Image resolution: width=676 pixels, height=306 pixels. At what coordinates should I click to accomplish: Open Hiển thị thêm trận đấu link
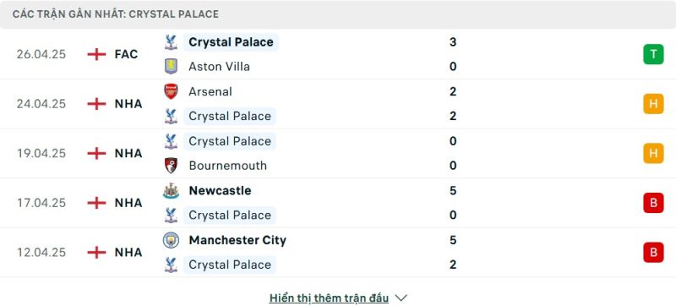[x=329, y=298]
